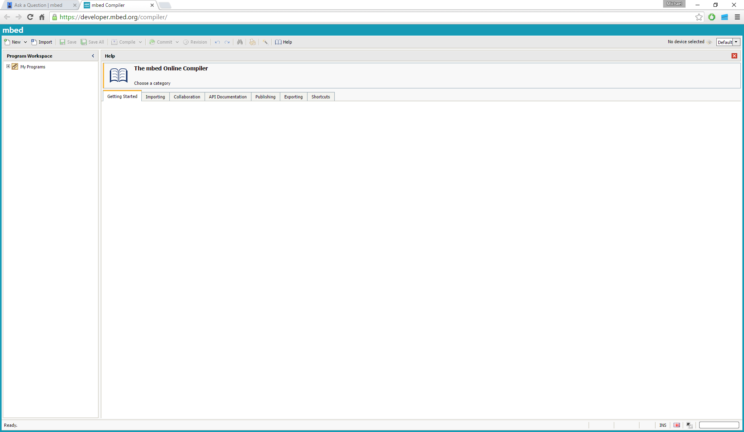Click the magic wand format icon

click(x=265, y=42)
